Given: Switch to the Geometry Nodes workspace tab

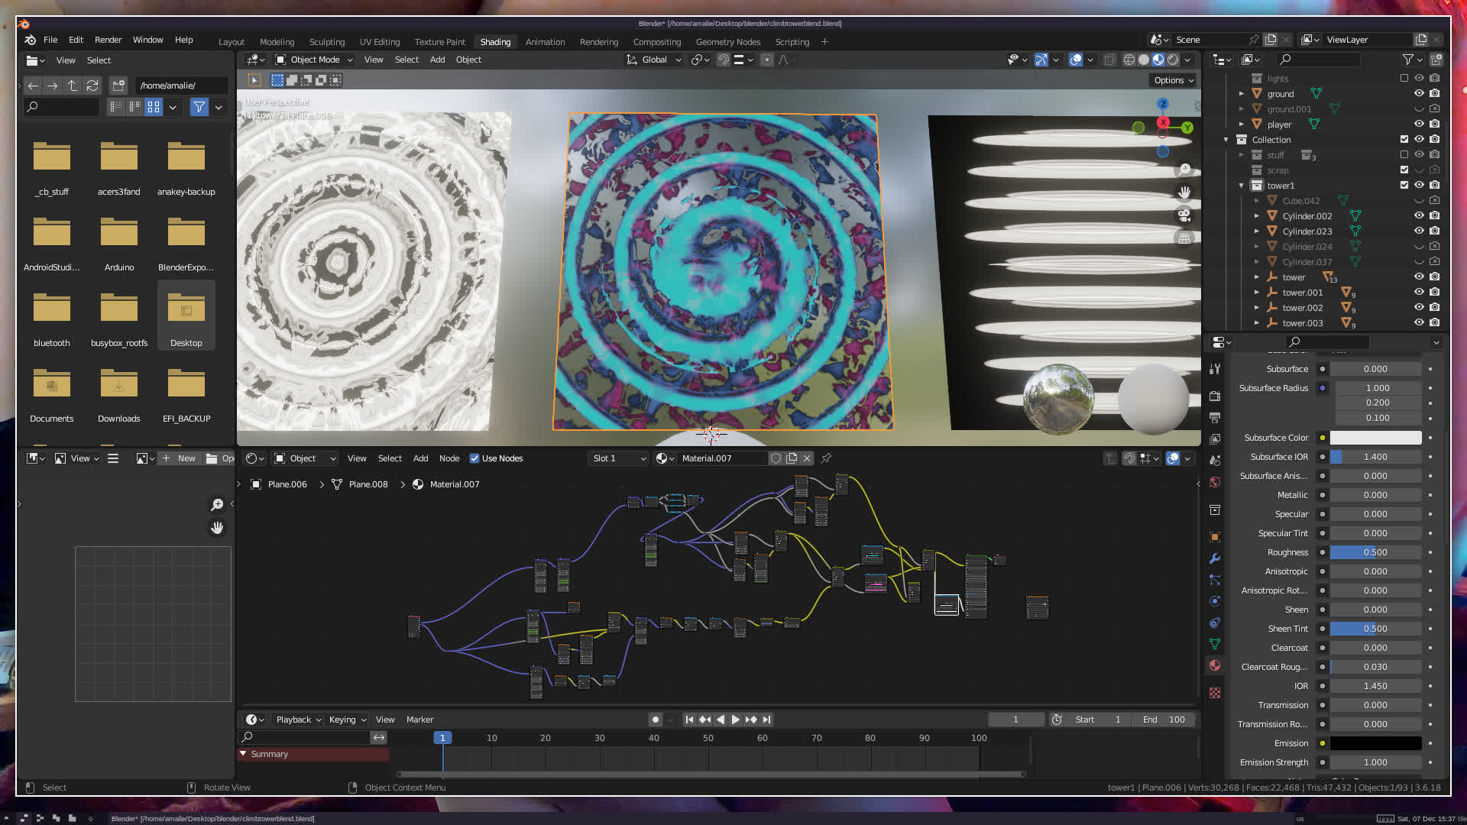Looking at the screenshot, I should pos(727,42).
